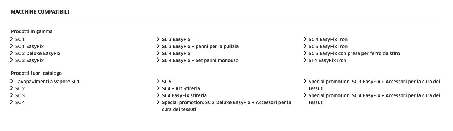453x131 pixels.
Task: Open Lavapavimenti a vapore SC1 link
Action: (x=50, y=82)
